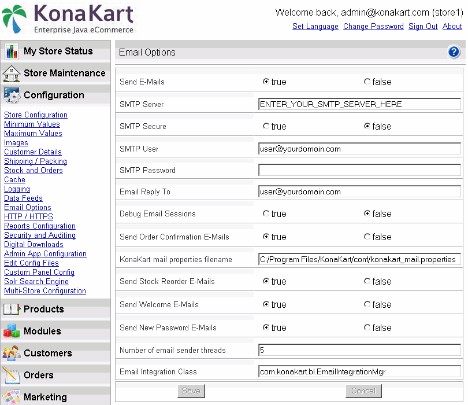
Task: Click the KonaKart palm tree logo
Action: (x=14, y=19)
